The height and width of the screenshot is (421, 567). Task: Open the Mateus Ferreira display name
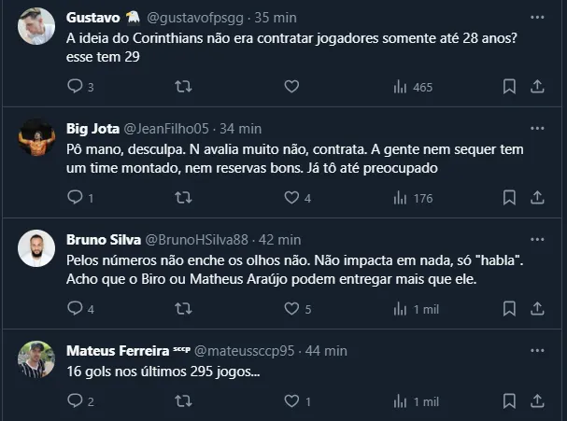click(x=117, y=351)
